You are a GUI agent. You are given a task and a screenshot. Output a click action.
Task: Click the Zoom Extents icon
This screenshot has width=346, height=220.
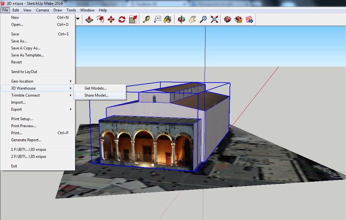coord(214,19)
